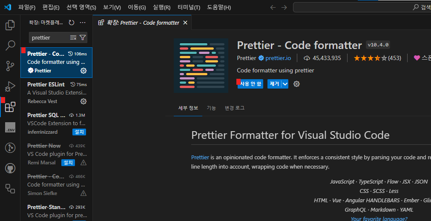Open the prettier.io publisher link

click(x=278, y=58)
